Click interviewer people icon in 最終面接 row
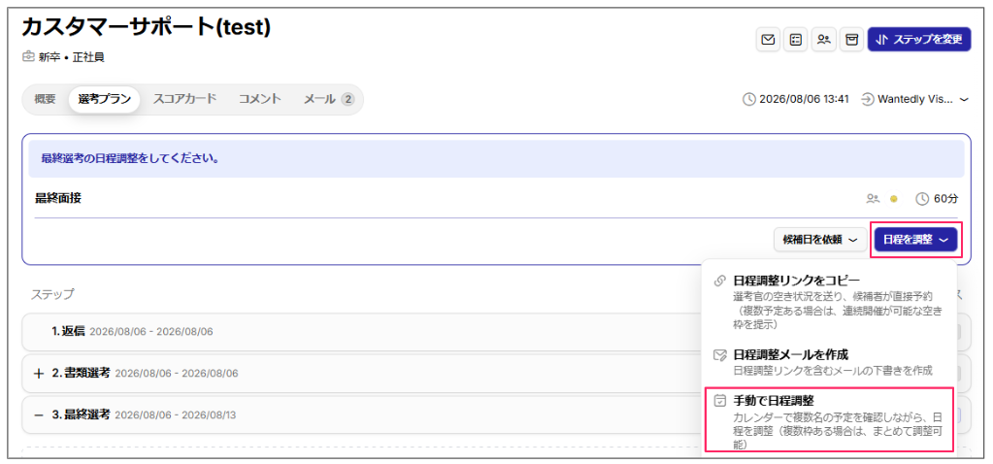The image size is (993, 464). click(x=873, y=199)
